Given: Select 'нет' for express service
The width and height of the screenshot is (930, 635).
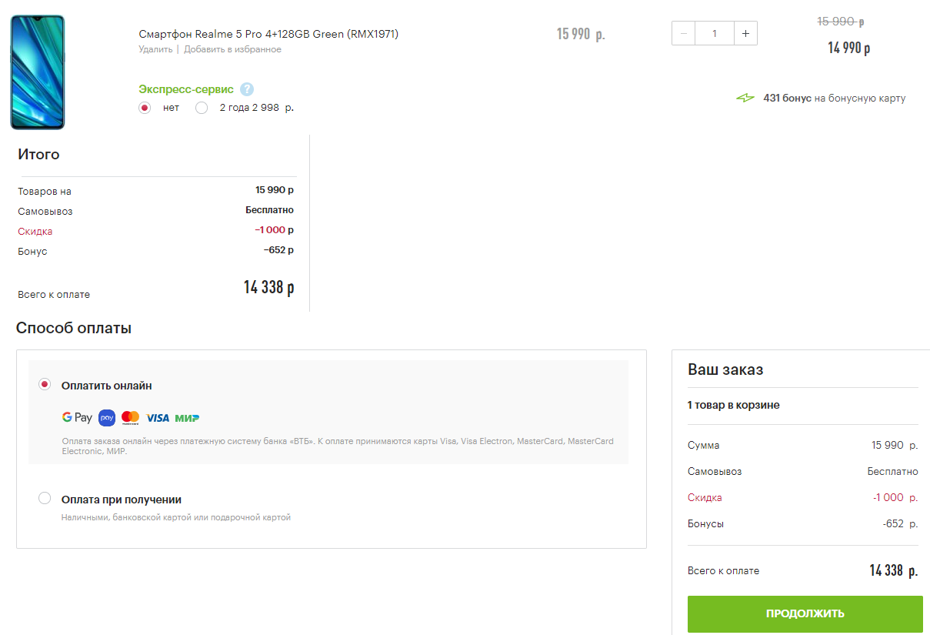Looking at the screenshot, I should click(145, 108).
